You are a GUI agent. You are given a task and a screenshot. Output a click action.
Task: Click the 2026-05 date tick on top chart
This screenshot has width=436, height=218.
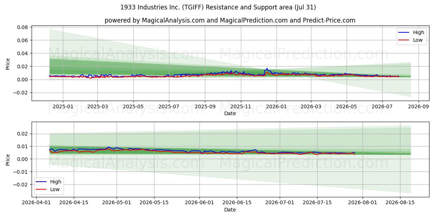[347, 106]
